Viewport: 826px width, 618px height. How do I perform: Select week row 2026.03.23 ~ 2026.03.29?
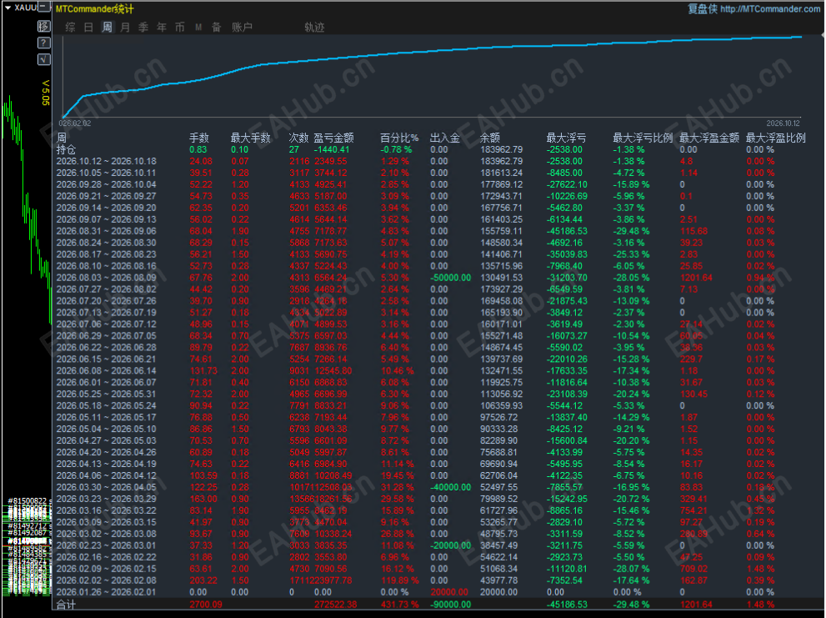(107, 499)
